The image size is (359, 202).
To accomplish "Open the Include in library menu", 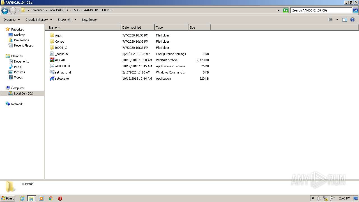I will tap(39, 20).
